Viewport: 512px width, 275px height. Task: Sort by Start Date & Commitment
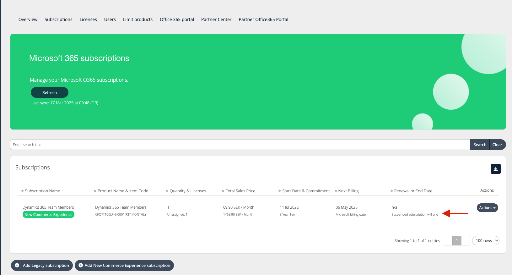[305, 191]
